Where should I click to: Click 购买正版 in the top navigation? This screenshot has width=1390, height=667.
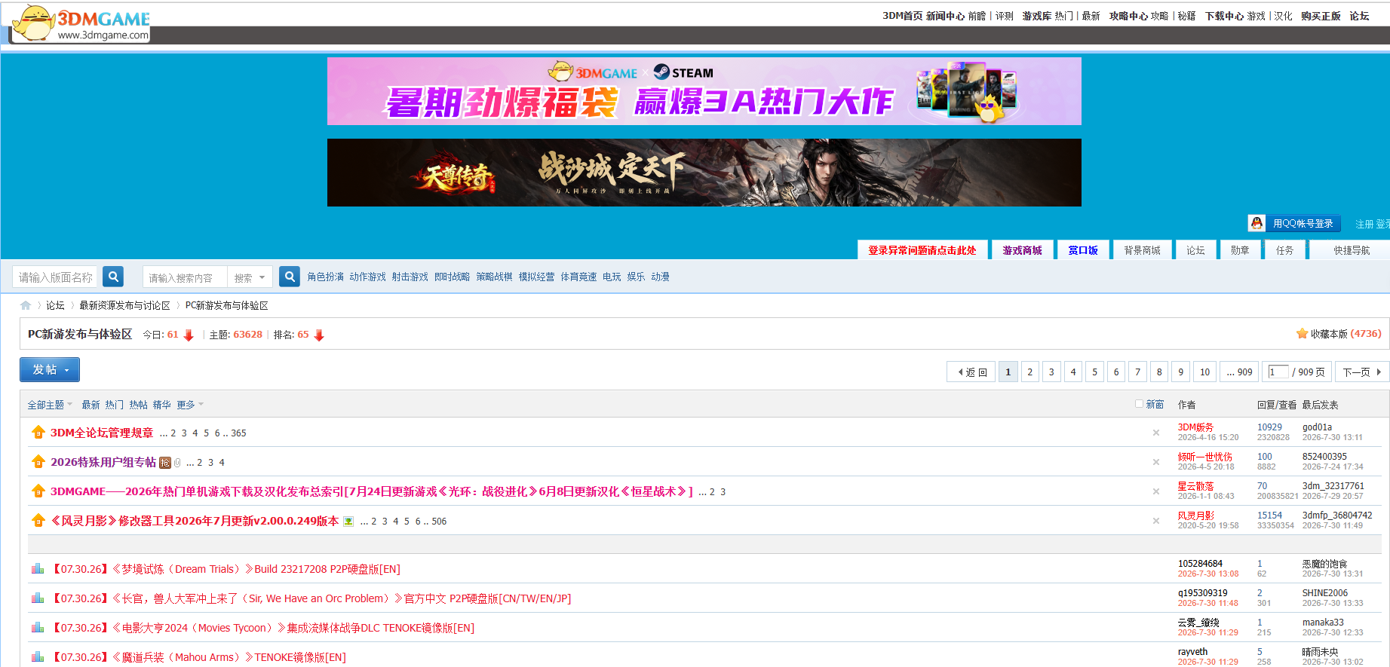(x=1320, y=16)
